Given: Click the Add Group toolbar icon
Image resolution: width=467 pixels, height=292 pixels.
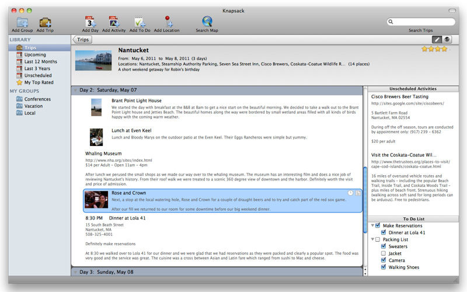Looking at the screenshot, I should [22, 22].
